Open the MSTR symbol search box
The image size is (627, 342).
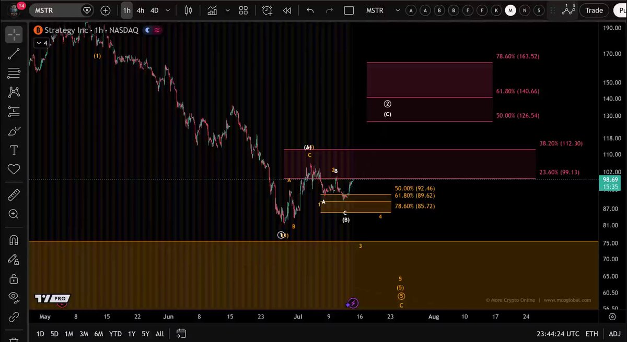(61, 10)
